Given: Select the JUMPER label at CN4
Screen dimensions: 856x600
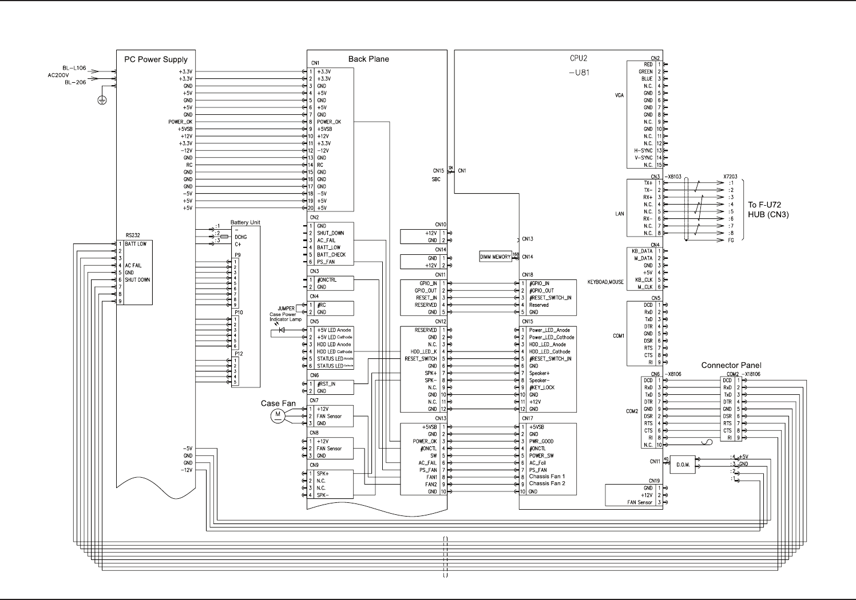Looking at the screenshot, I should [286, 309].
